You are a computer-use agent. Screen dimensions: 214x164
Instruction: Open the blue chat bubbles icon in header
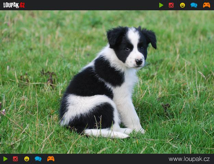pos(194,5)
